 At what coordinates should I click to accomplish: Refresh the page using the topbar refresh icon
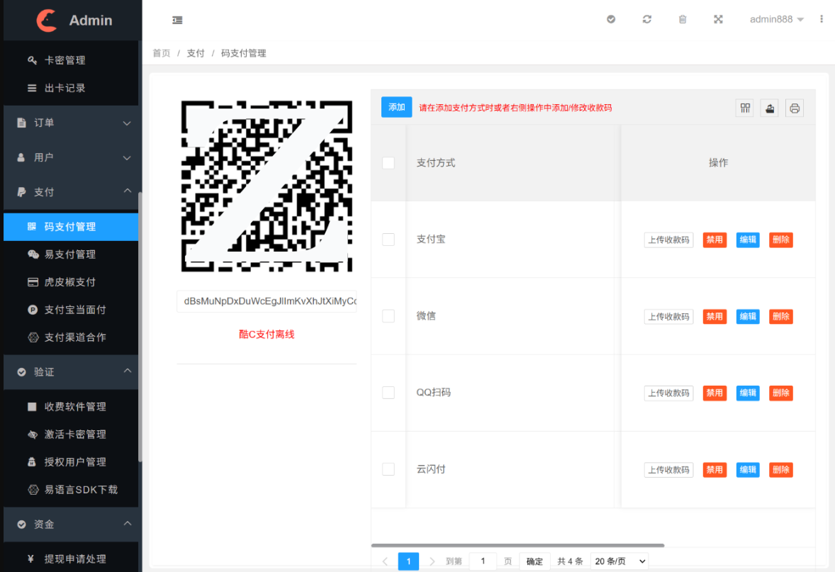646,19
